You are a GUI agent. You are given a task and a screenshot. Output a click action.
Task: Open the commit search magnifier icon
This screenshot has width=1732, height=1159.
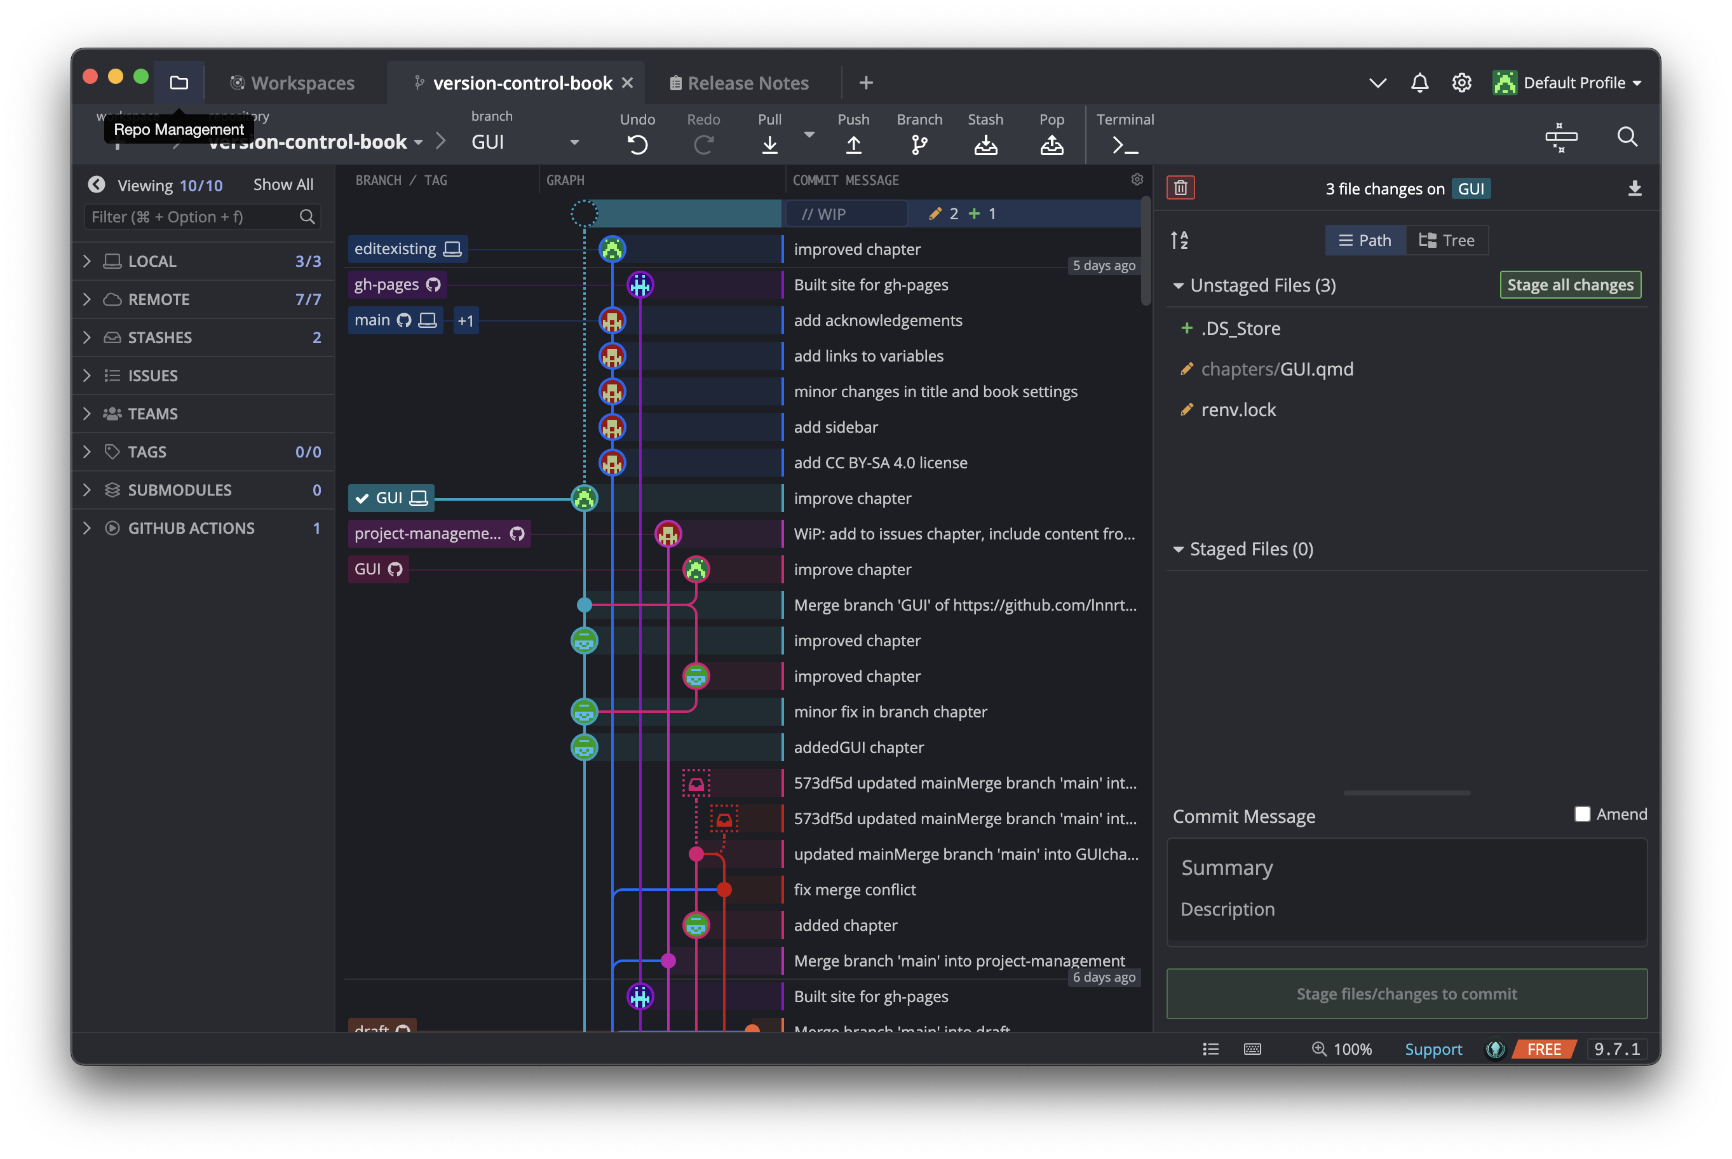[1627, 137]
